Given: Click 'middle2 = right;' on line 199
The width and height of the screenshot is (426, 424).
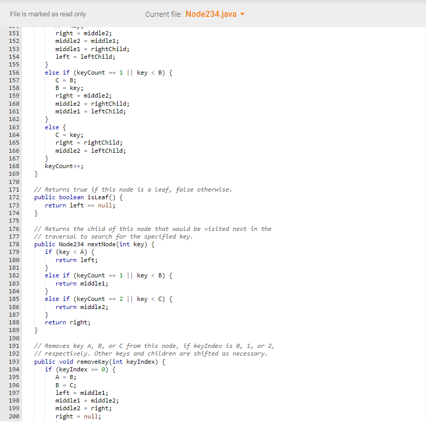Looking at the screenshot, I should coord(84,409).
